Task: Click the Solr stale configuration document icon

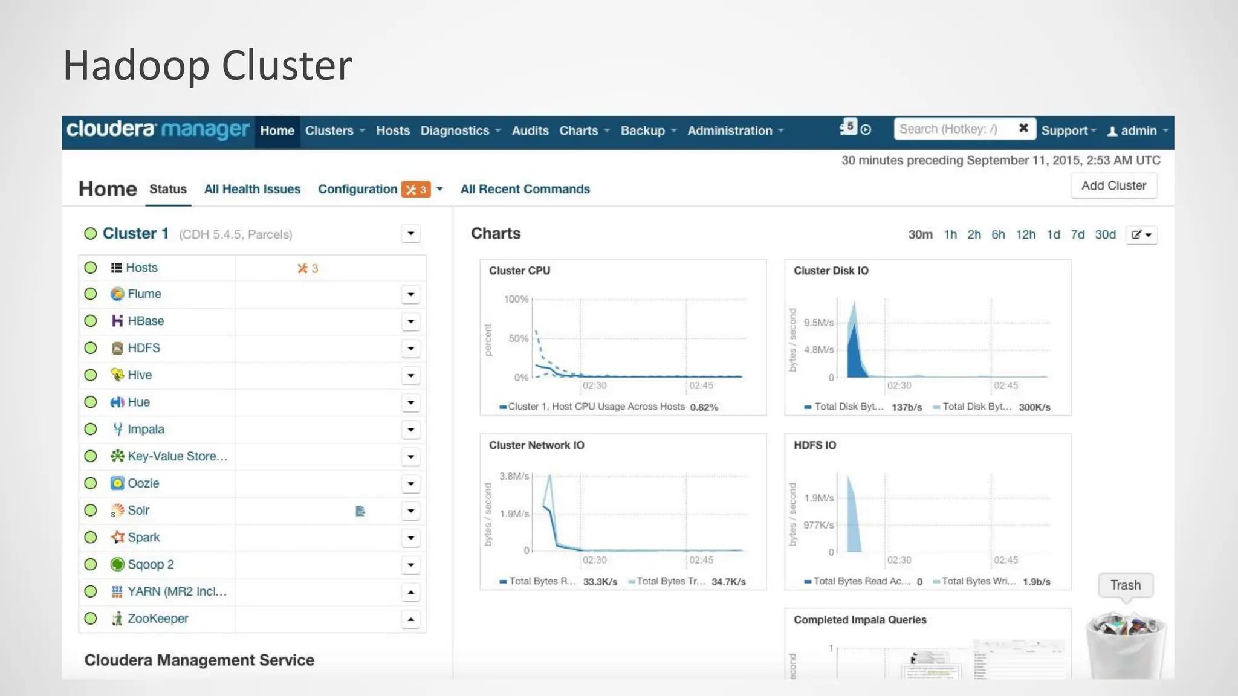Action: click(x=360, y=511)
